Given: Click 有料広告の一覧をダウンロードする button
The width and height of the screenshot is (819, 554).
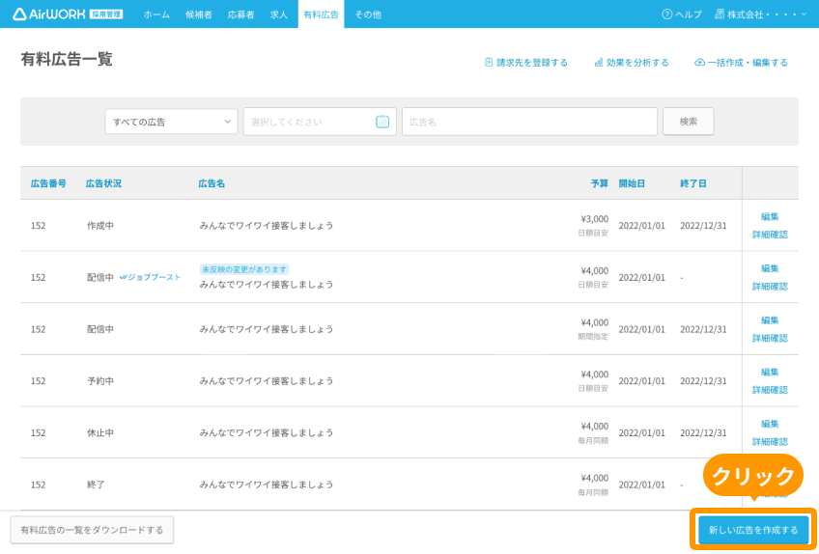Looking at the screenshot, I should coord(92,530).
